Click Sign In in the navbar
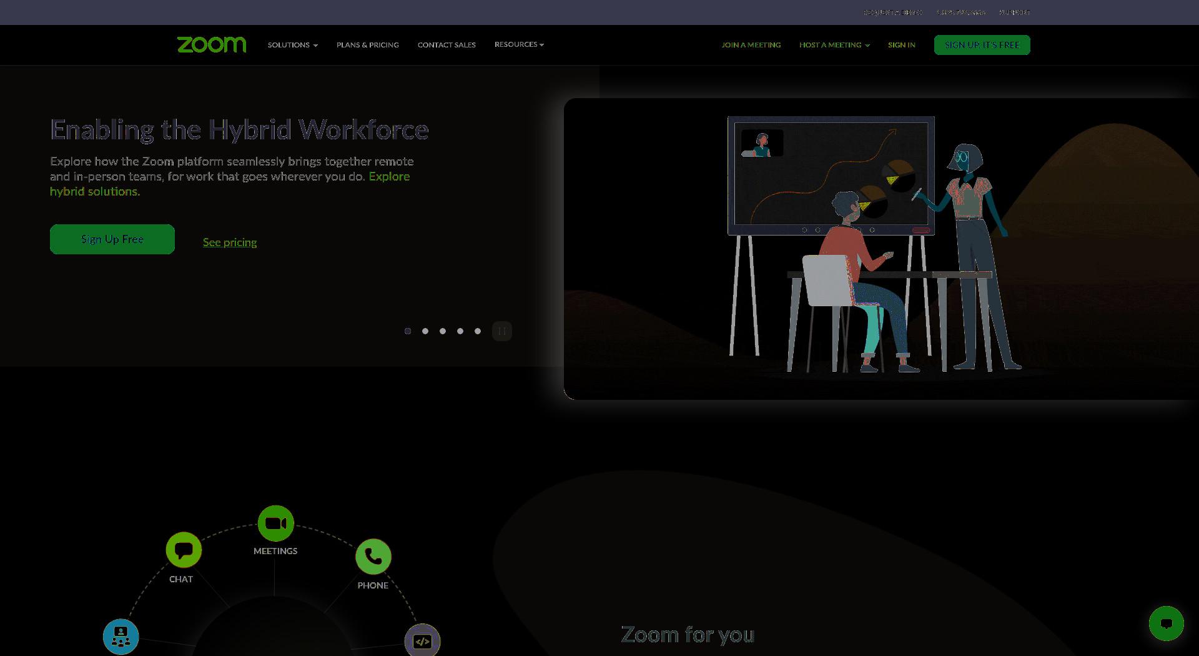 click(x=901, y=45)
